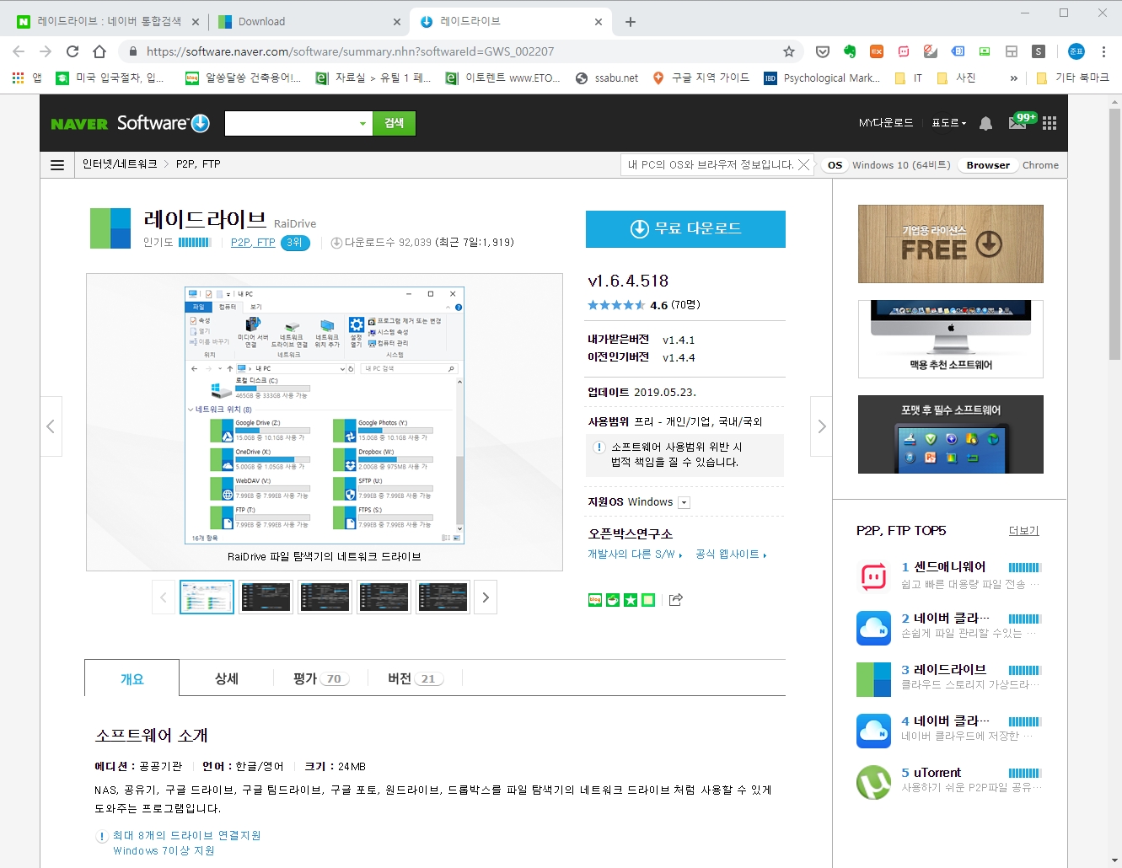The width and height of the screenshot is (1122, 868).
Task: Open the MY다운로드 link
Action: tap(885, 123)
